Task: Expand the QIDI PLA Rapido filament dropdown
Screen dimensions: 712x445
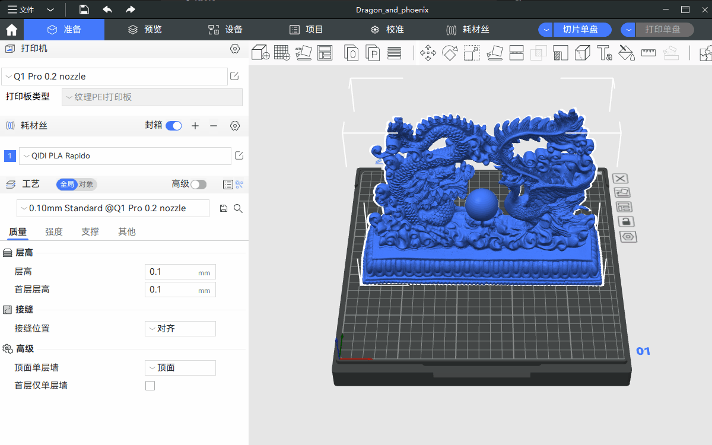Action: [125, 156]
